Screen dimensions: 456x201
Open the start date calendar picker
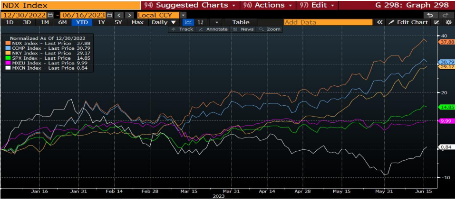50,15
